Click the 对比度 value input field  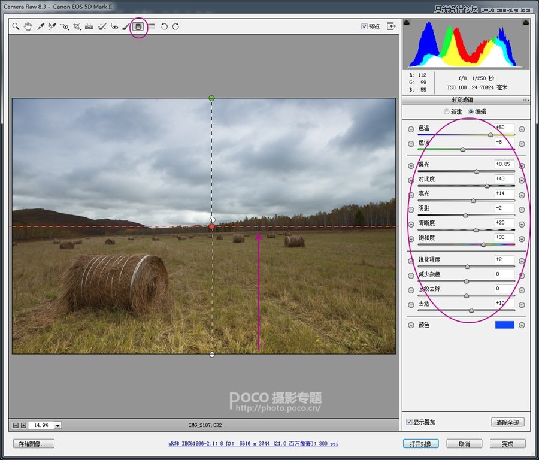tap(504, 179)
